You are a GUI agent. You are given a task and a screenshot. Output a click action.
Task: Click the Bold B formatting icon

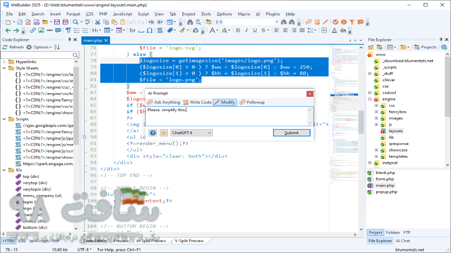[238, 30]
